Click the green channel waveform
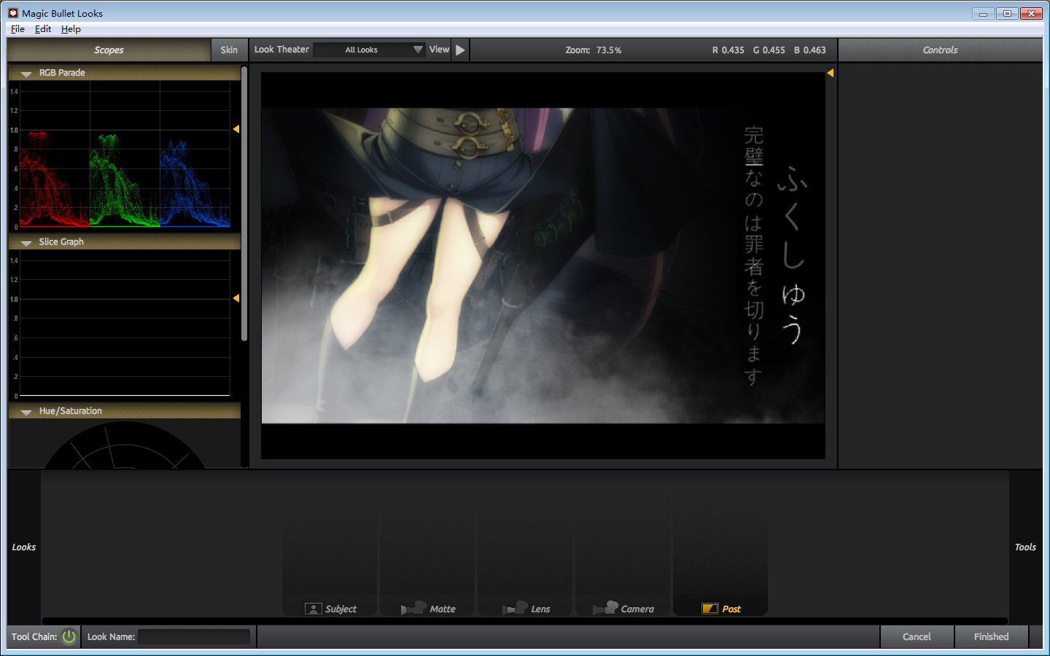This screenshot has height=656, width=1050. tap(125, 179)
